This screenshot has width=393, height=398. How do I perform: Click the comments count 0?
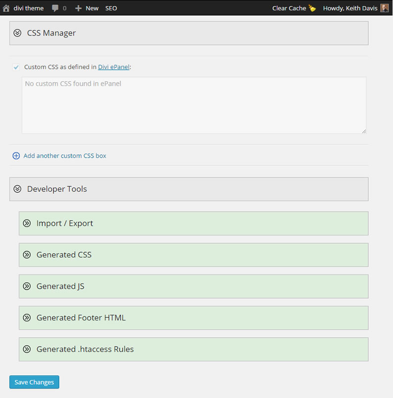[x=64, y=8]
